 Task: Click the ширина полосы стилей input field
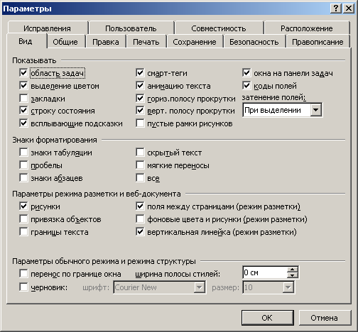point(265,272)
